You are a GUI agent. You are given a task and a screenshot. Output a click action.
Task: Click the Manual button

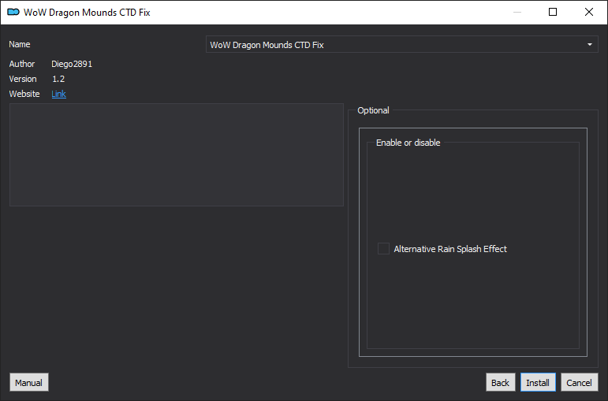tap(29, 382)
